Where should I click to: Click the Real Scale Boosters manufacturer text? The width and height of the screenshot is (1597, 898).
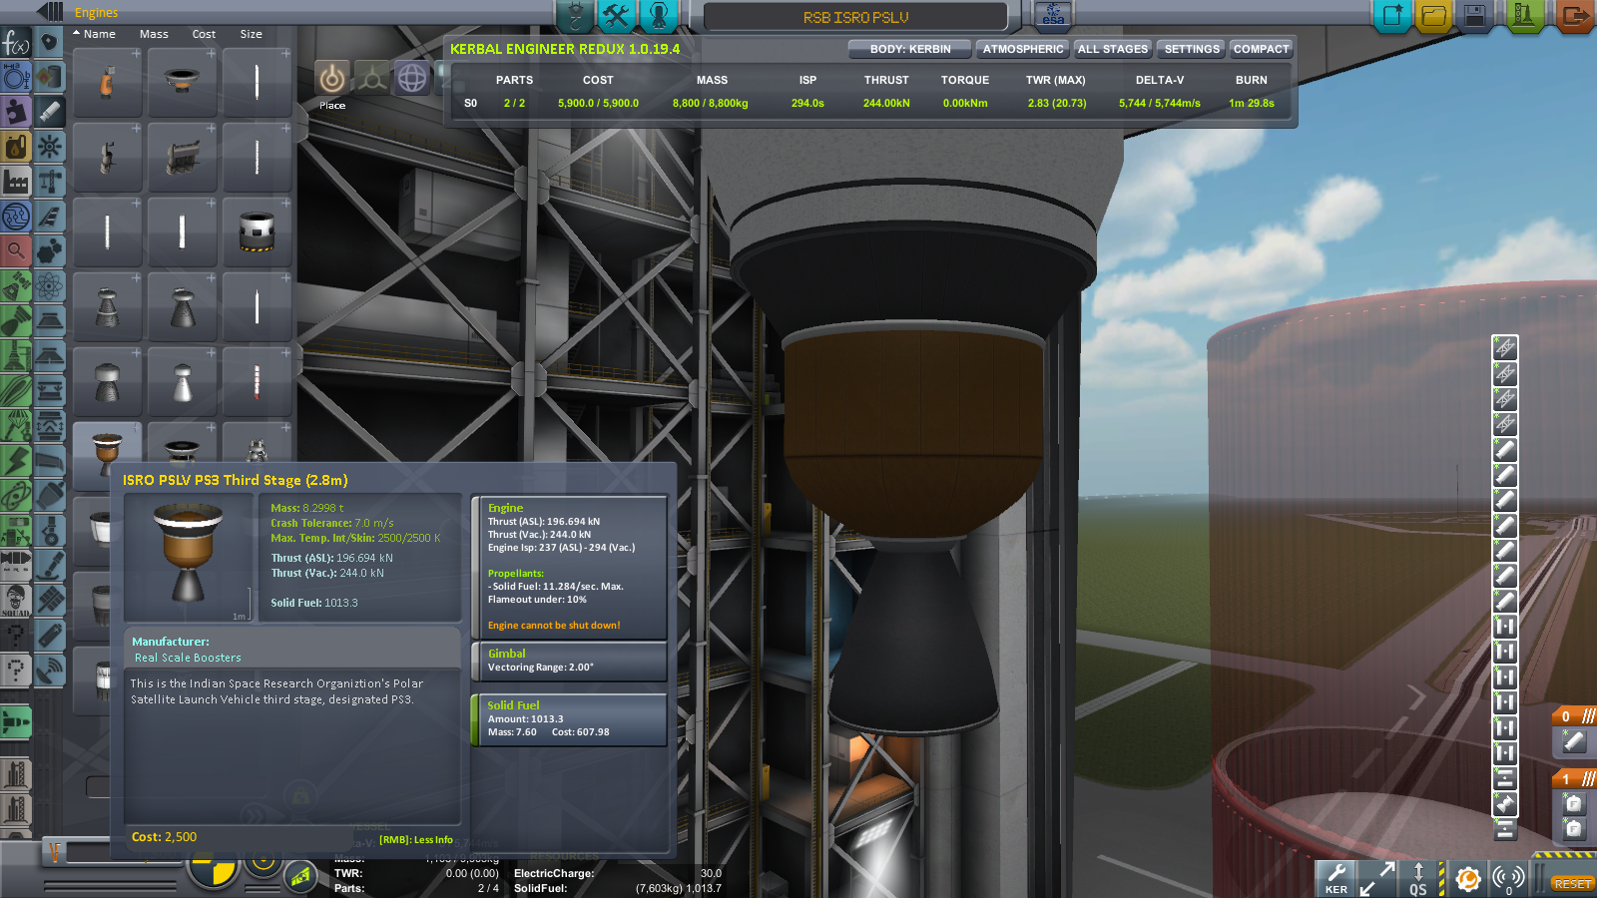coord(188,658)
